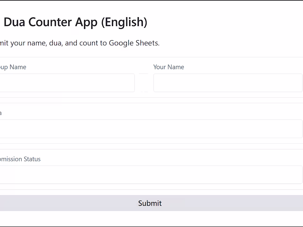Screen dimensions: 303x227
Task: Click the blank area below Submit
Action: click(151, 217)
